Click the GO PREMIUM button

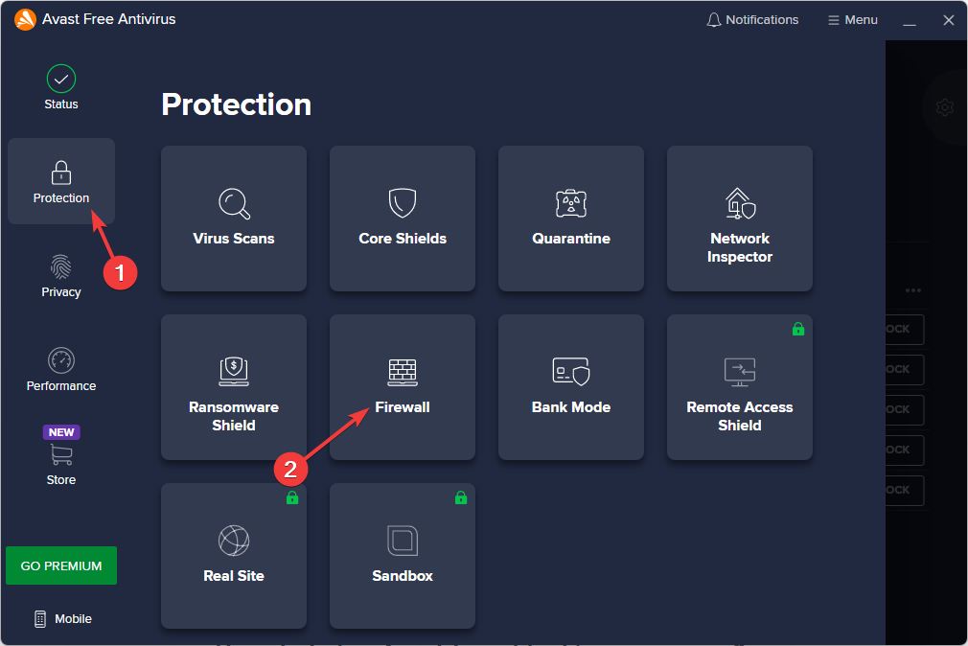point(61,565)
